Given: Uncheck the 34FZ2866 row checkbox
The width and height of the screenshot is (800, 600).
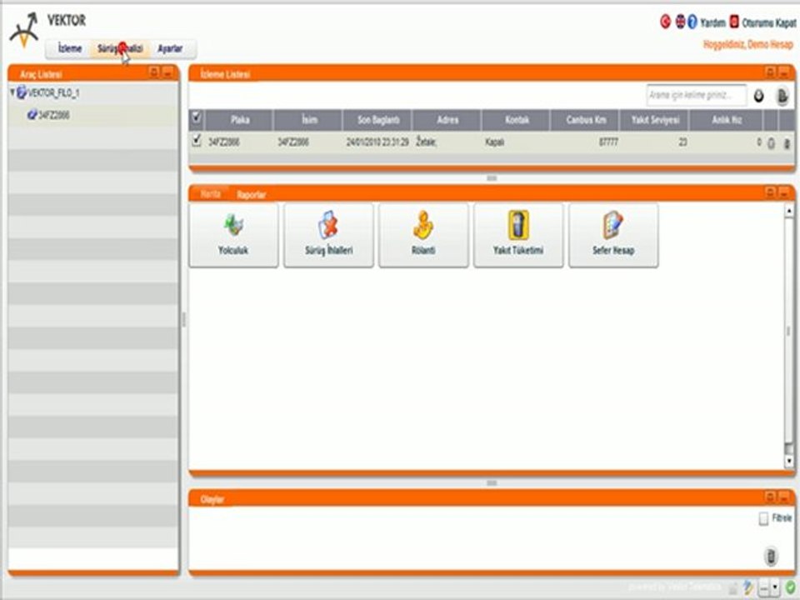Looking at the screenshot, I should point(197,140).
